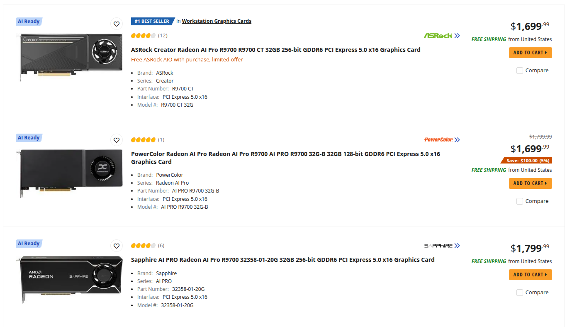
Task: View the PowerColor graphics card product image
Action: tap(71, 173)
